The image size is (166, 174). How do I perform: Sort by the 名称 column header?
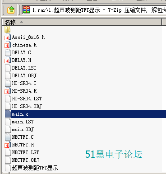coord(82,22)
